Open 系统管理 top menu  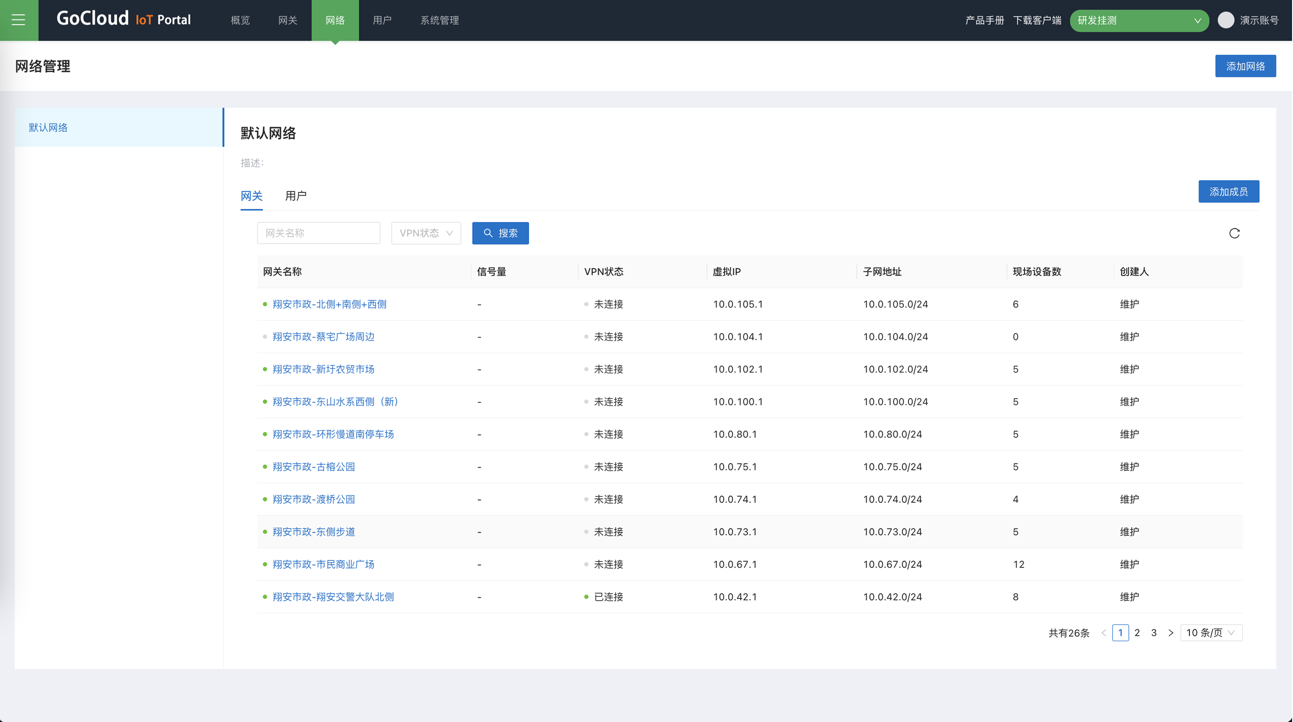pyautogui.click(x=439, y=20)
